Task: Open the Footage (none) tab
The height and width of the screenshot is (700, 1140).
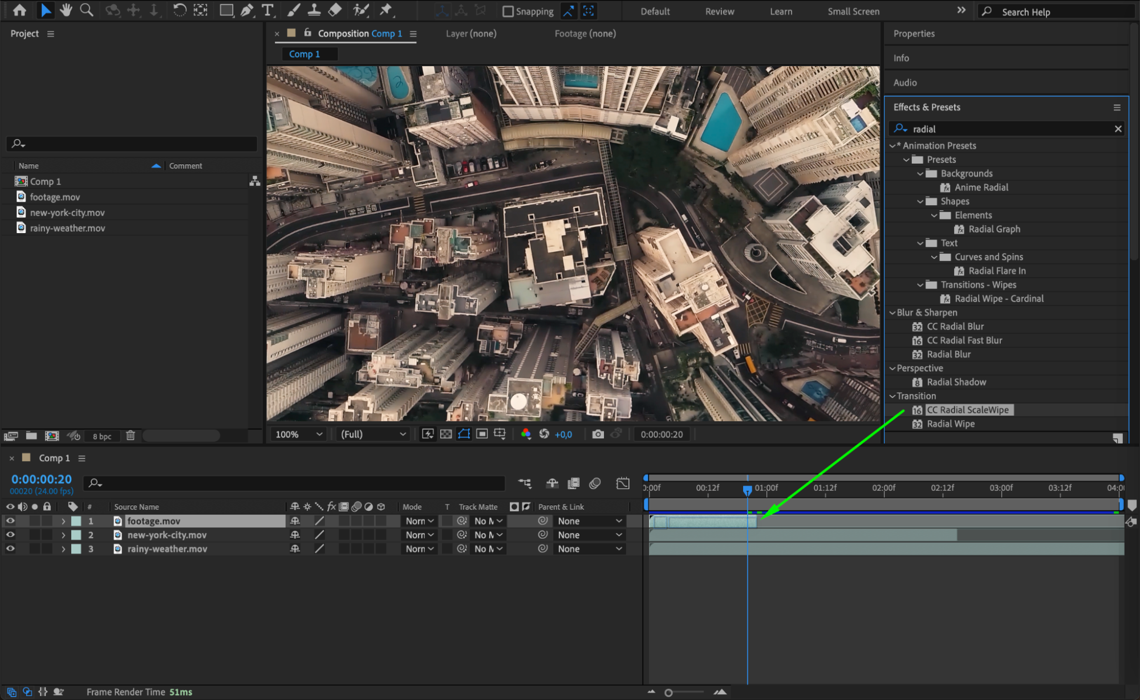Action: pos(585,34)
